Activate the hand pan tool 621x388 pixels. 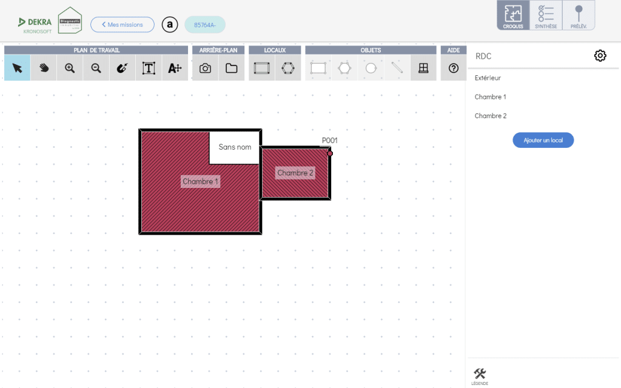point(44,69)
